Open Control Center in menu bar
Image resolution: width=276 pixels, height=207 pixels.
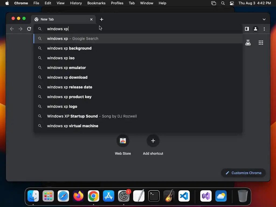pyautogui.click(x=232, y=3)
